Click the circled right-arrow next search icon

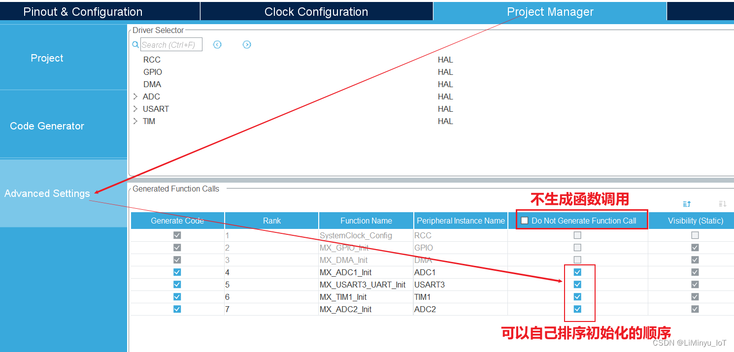coord(247,44)
